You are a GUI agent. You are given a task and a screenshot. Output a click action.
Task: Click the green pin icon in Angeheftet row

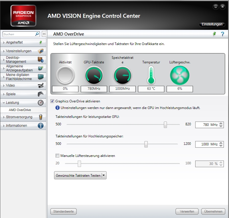41,42
